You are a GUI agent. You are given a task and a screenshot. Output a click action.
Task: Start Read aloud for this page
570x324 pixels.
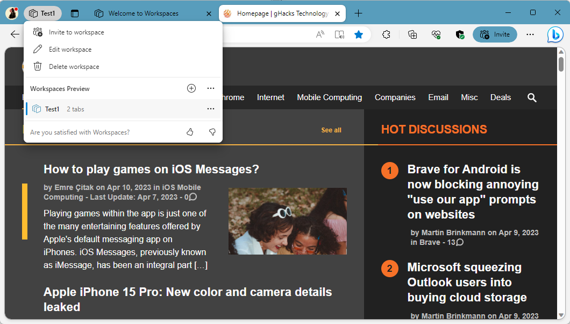tap(319, 33)
